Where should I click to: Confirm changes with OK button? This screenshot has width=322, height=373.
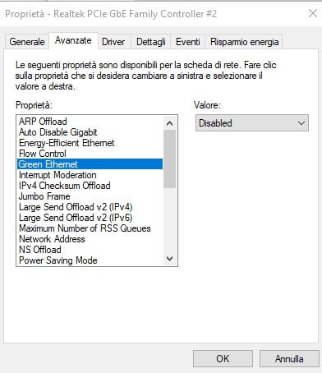coord(223,358)
